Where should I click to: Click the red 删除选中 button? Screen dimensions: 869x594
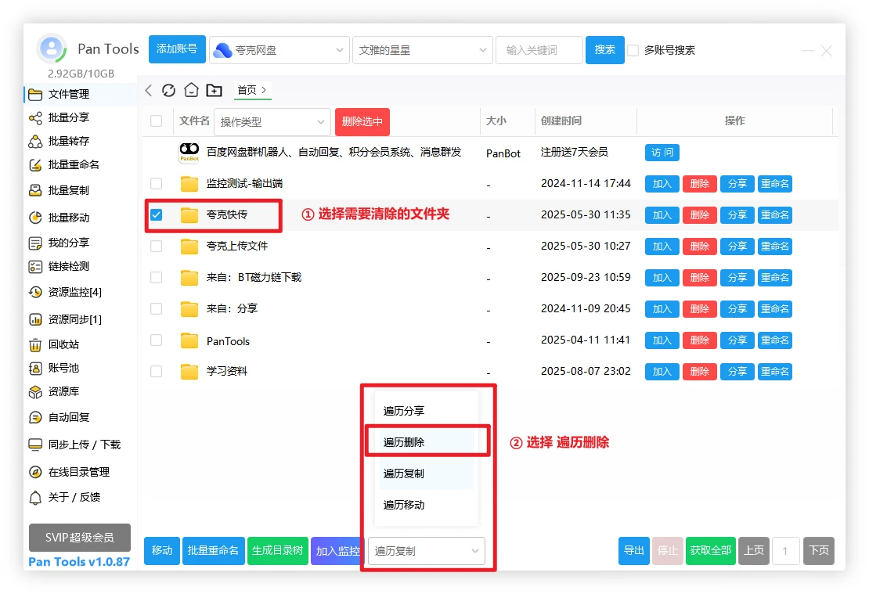click(x=362, y=122)
